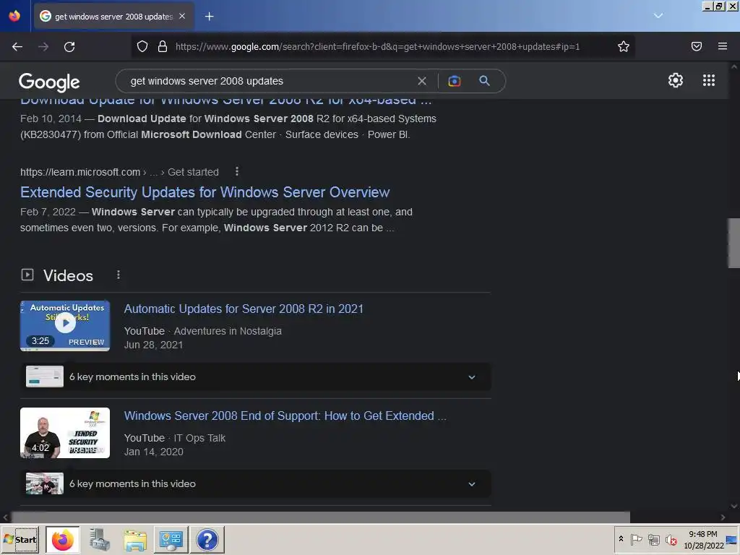The height and width of the screenshot is (555, 740).
Task: Reload the Google search page
Action: pyautogui.click(x=69, y=47)
